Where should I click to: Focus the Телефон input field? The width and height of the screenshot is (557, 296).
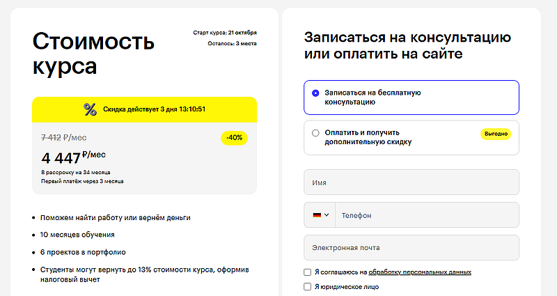click(427, 215)
